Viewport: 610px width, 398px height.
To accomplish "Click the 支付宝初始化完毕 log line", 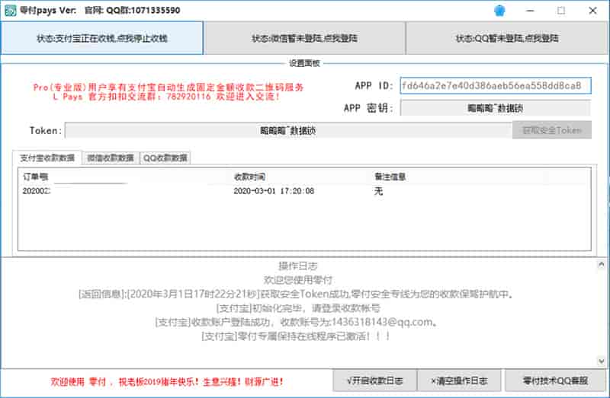I will tap(298, 308).
